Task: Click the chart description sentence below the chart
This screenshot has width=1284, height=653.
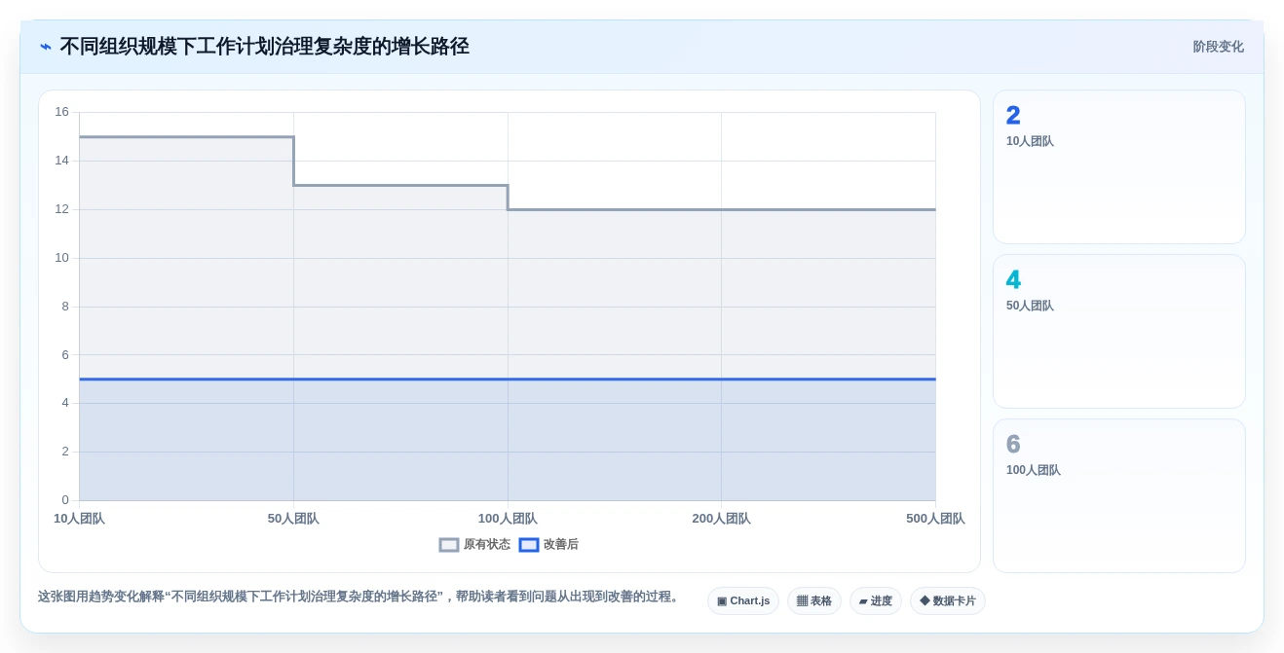Action: pos(360,597)
